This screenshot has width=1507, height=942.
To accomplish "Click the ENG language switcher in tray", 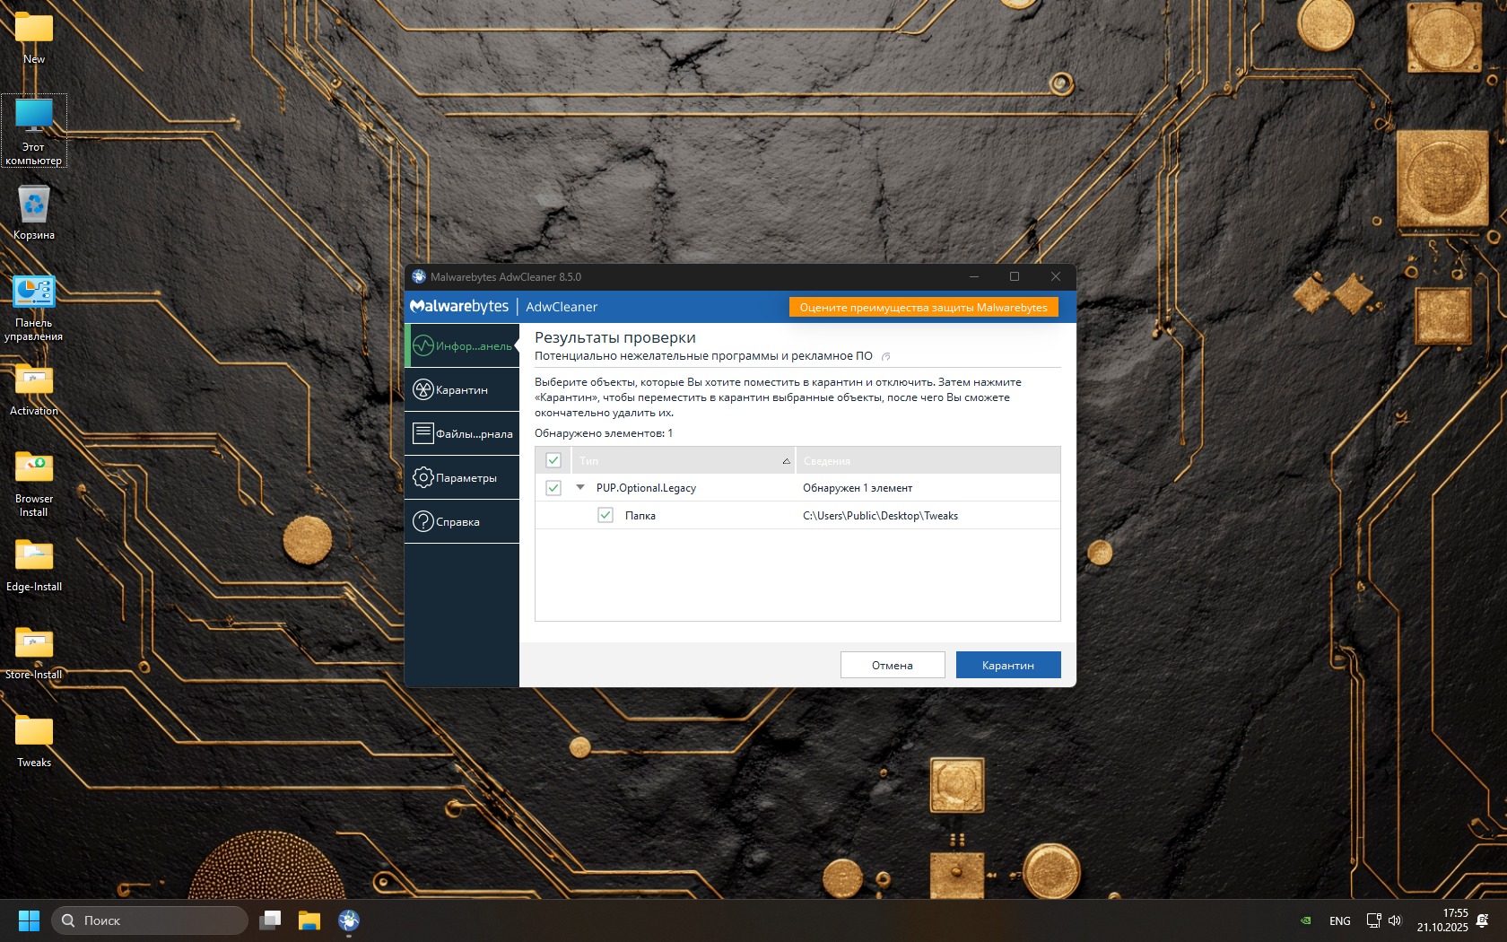I will (x=1339, y=920).
